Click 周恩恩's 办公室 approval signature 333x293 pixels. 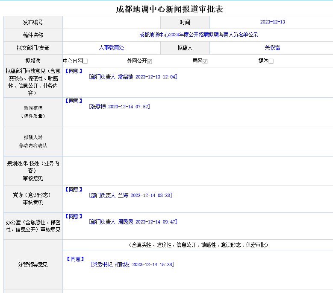coord(133,222)
